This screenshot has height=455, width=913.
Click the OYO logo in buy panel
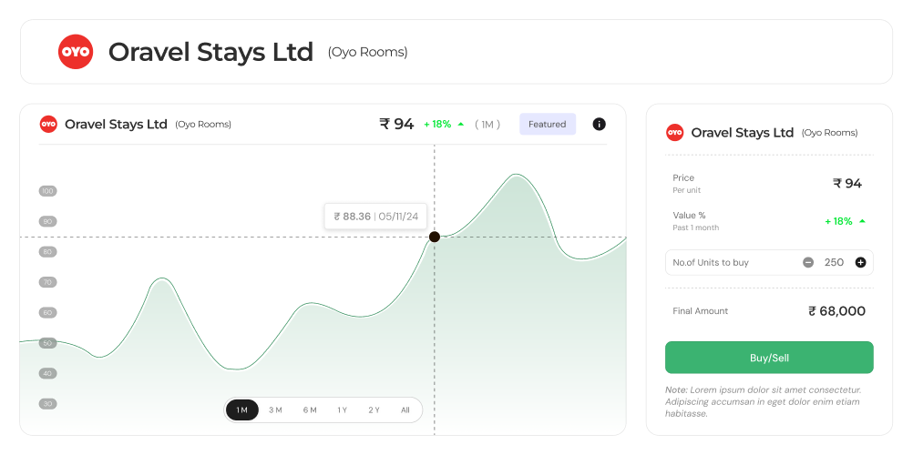[674, 133]
